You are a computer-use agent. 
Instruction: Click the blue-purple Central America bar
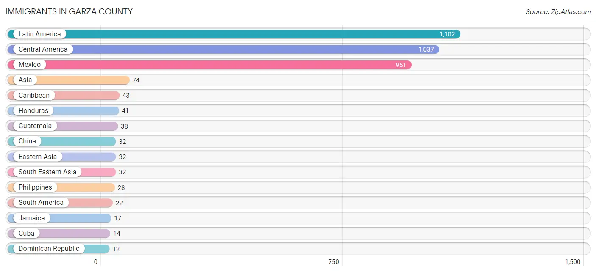(223, 49)
